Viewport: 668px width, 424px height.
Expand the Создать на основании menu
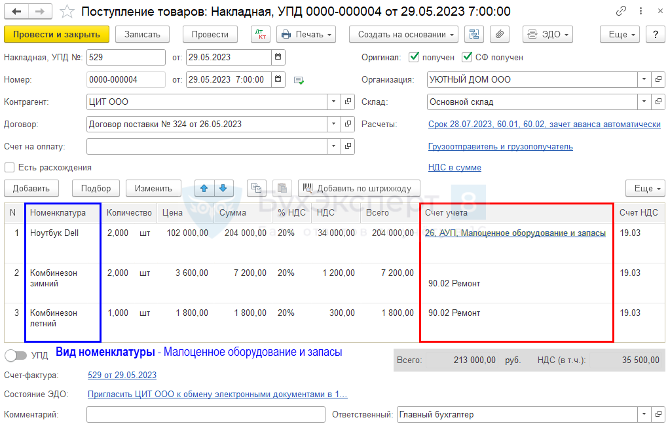(x=403, y=35)
